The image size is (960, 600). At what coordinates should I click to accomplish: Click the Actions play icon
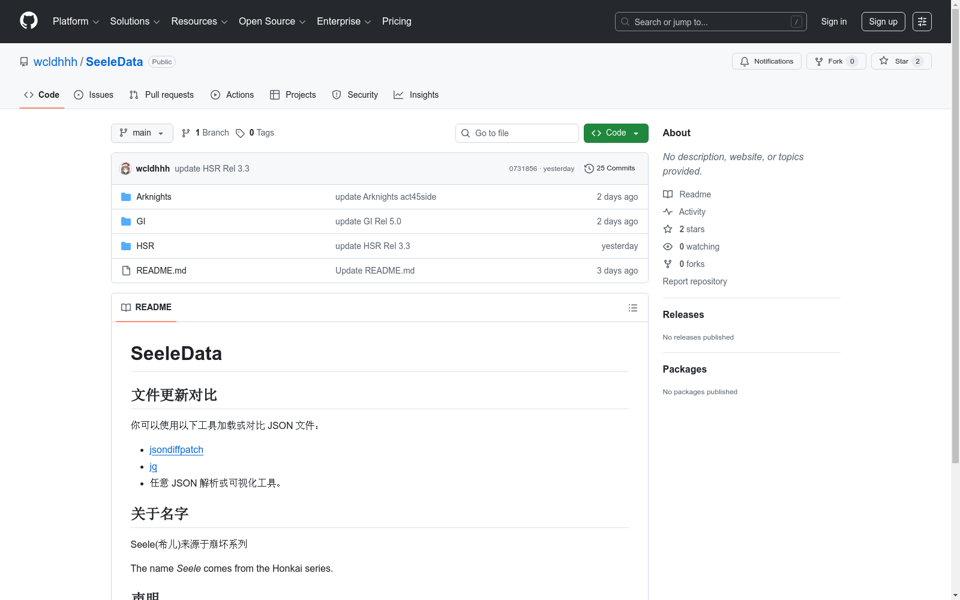pos(215,95)
